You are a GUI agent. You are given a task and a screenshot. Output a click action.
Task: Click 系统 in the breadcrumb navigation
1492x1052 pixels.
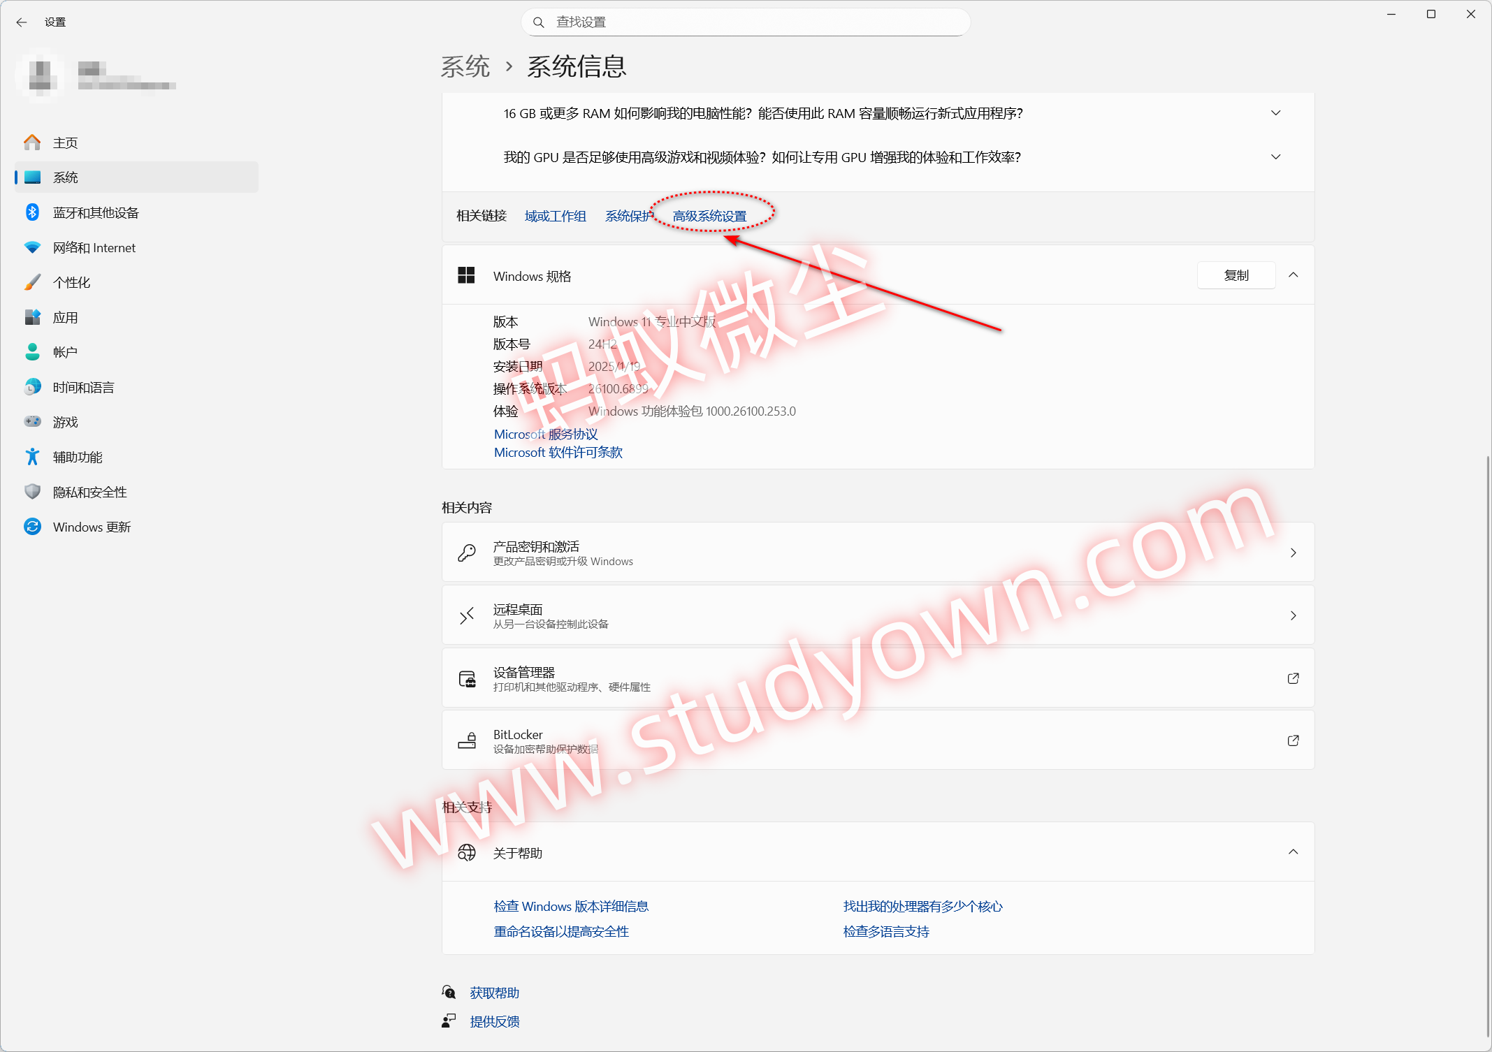[x=466, y=66]
